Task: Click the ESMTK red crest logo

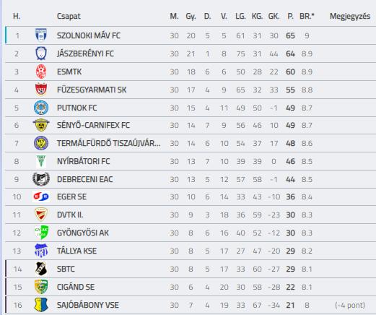Action: point(41,72)
